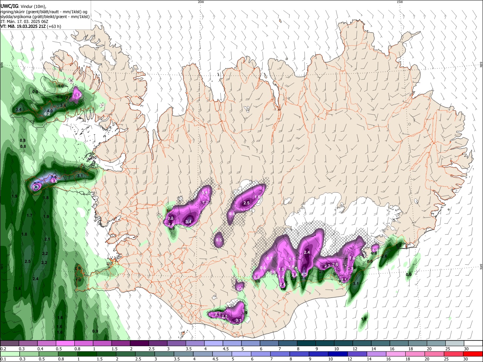Click the bright pink 0.5–0.8 snow legend swatch
This screenshot has height=362, width=483.
point(65,344)
